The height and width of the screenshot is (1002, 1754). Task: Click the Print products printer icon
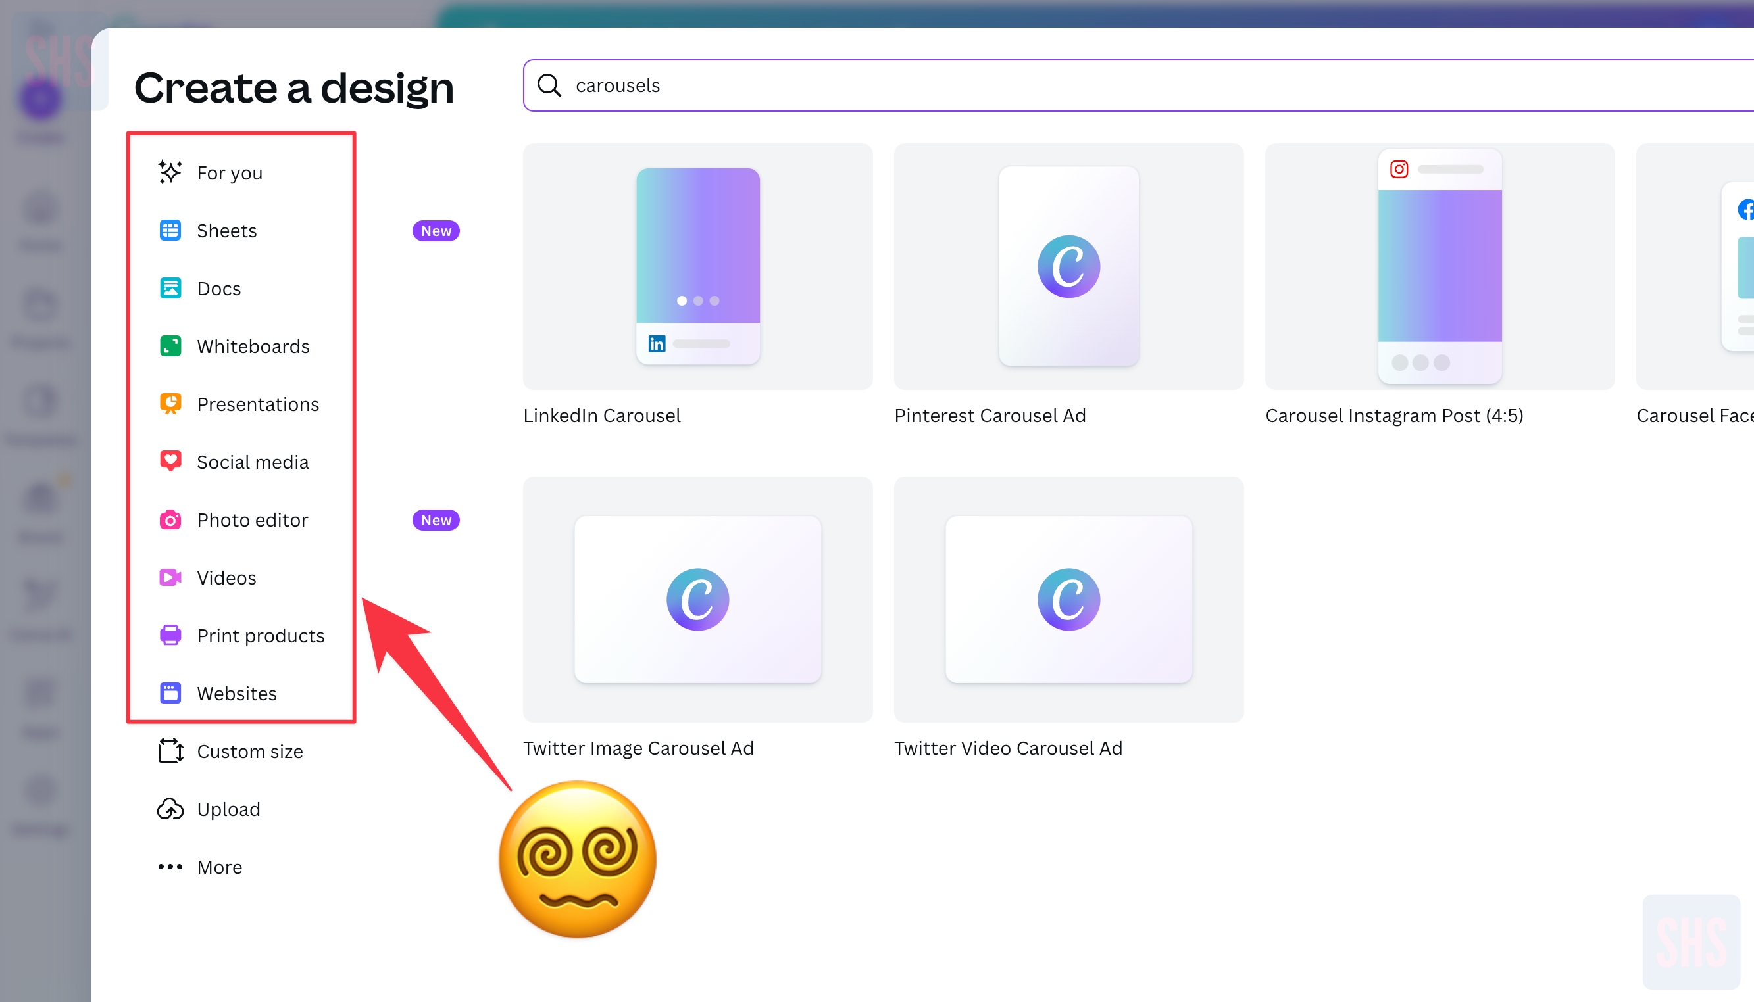170,635
